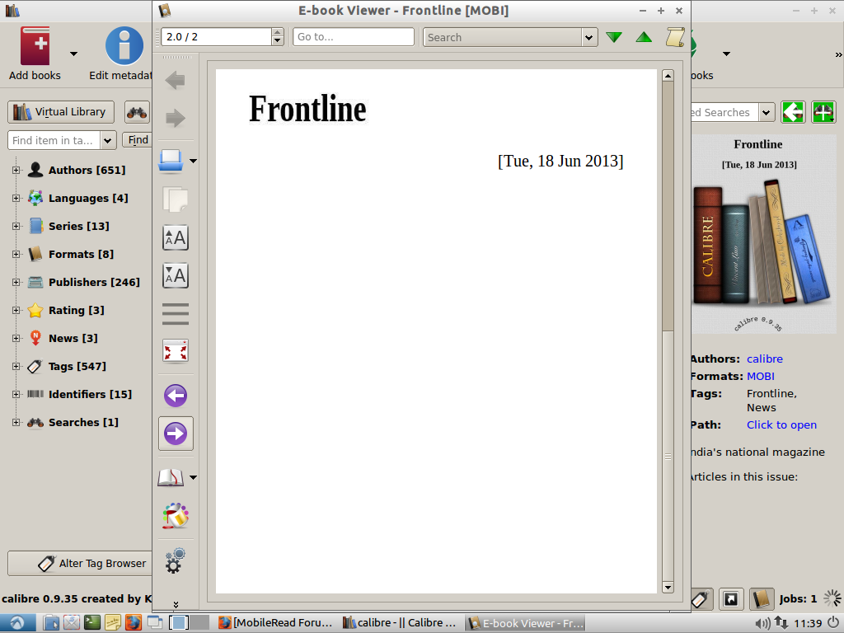Viewport: 844px width, 633px height.
Task: Open viewer Preferences gear icon
Action: point(175,560)
